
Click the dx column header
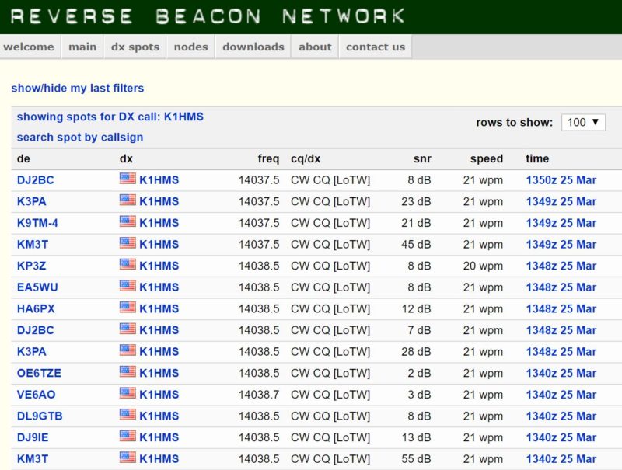coord(126,159)
